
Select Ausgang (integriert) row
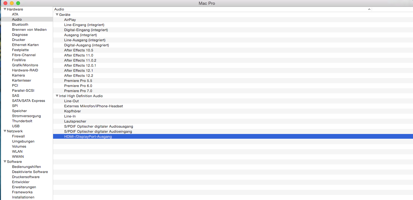pyautogui.click(x=233, y=35)
